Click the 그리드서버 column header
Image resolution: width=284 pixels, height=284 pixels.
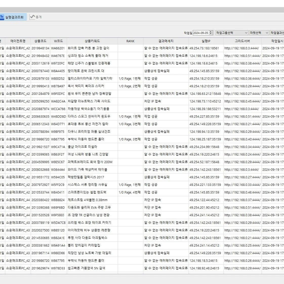click(x=242, y=41)
